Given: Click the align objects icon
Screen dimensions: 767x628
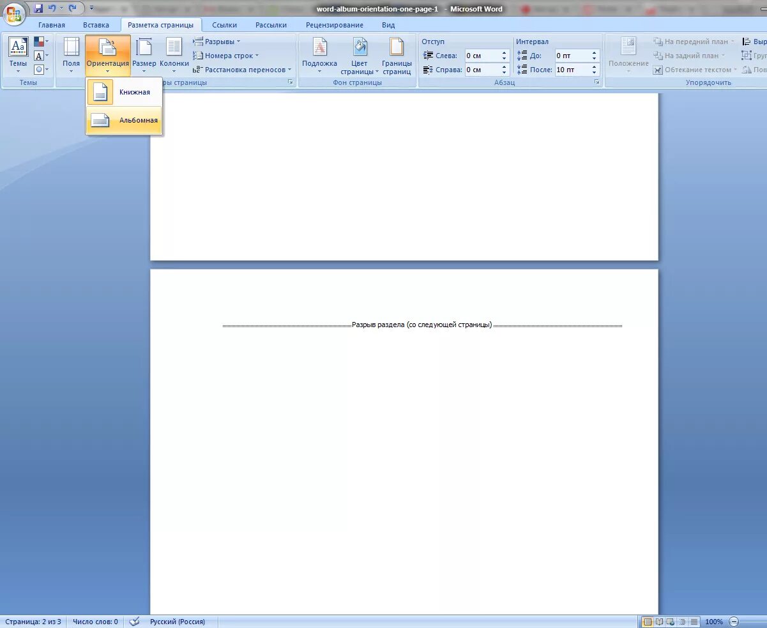Looking at the screenshot, I should coord(747,42).
